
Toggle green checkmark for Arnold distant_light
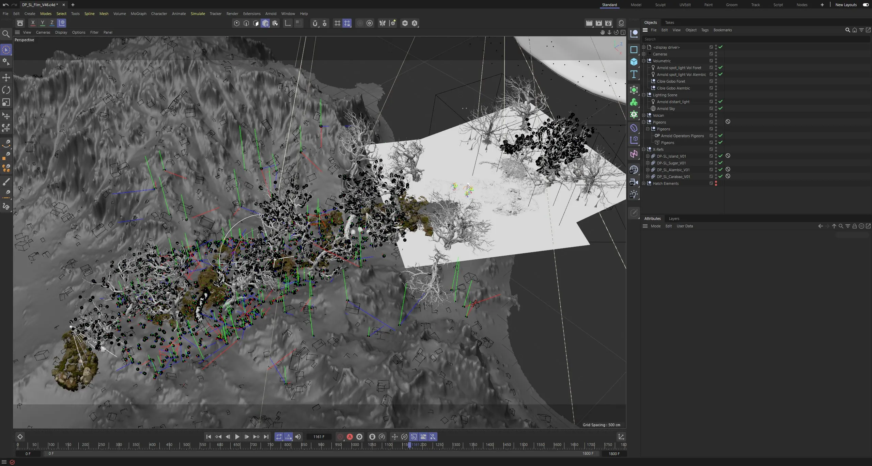721,101
